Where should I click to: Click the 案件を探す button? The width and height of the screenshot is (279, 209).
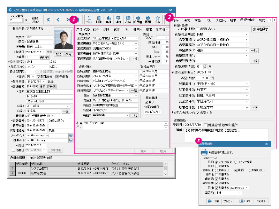tap(261, 29)
